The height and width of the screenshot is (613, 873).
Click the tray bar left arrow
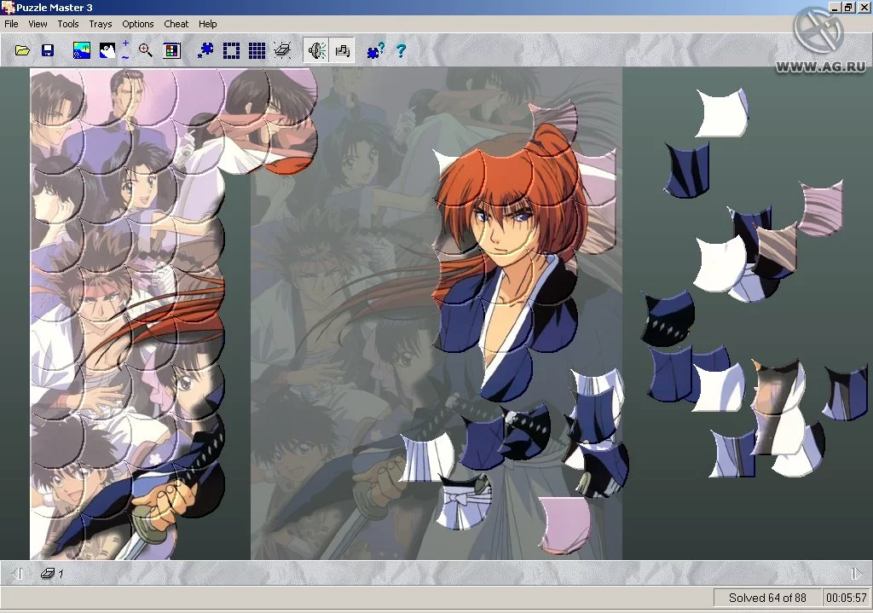click(x=17, y=573)
